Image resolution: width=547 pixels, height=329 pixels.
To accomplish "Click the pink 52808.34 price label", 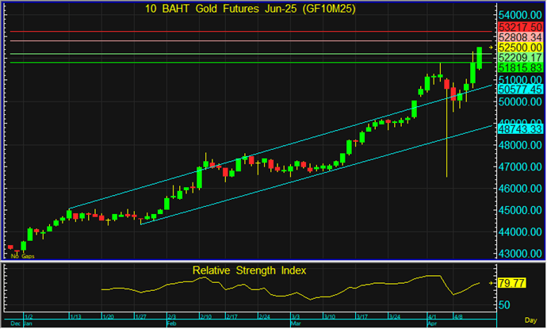I will (x=521, y=37).
